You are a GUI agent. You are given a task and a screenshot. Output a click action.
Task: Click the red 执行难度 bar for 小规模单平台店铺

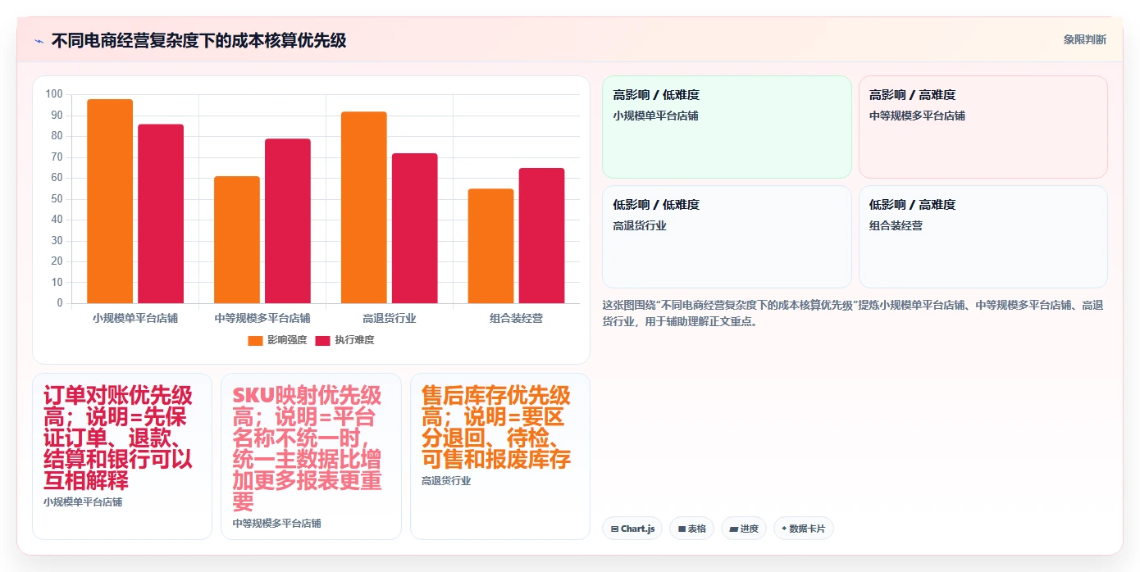tap(161, 214)
